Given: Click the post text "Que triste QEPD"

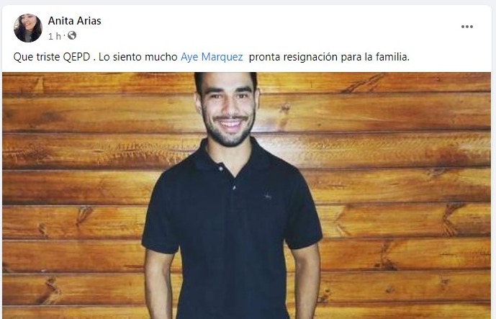Looking at the screenshot, I should pyautogui.click(x=52, y=57).
